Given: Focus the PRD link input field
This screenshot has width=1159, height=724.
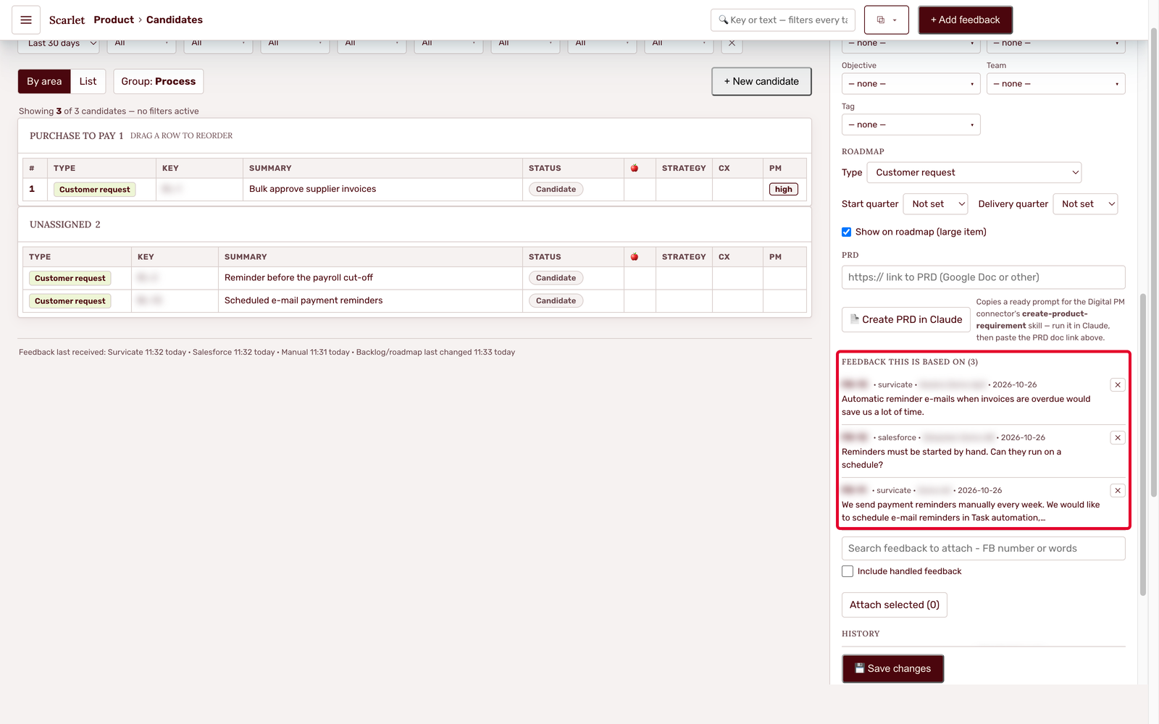Looking at the screenshot, I should coord(984,277).
